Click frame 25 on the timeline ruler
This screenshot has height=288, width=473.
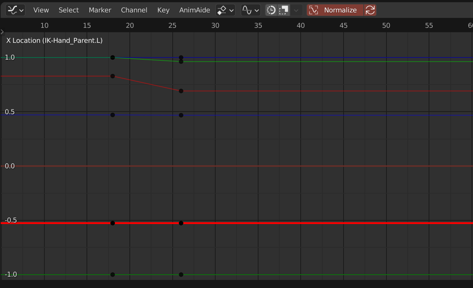[172, 25]
